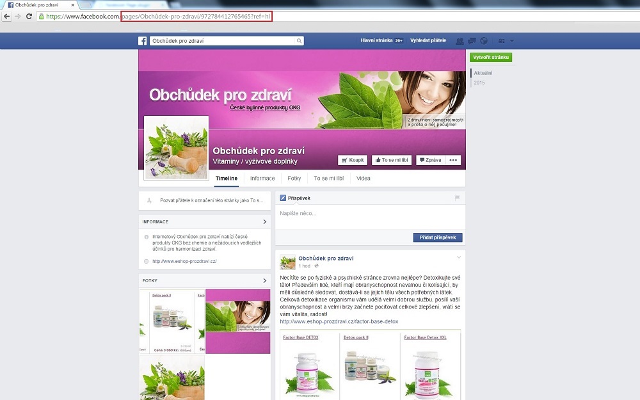Switch to the Fotky tab
The width and height of the screenshot is (640, 400).
pos(294,179)
